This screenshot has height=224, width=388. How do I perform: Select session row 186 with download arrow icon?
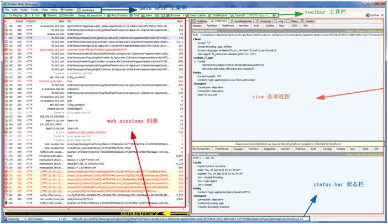tap(94, 203)
